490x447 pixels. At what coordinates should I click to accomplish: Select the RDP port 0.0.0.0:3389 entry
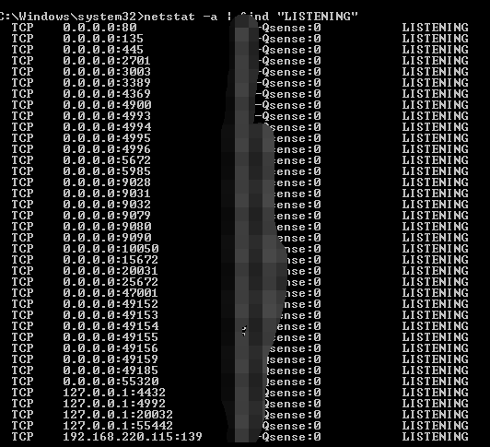click(107, 83)
